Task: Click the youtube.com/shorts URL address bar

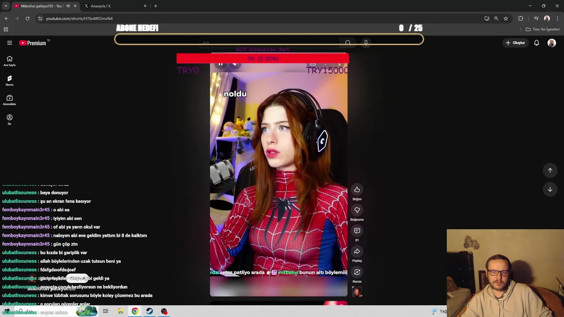Action: click(x=79, y=18)
